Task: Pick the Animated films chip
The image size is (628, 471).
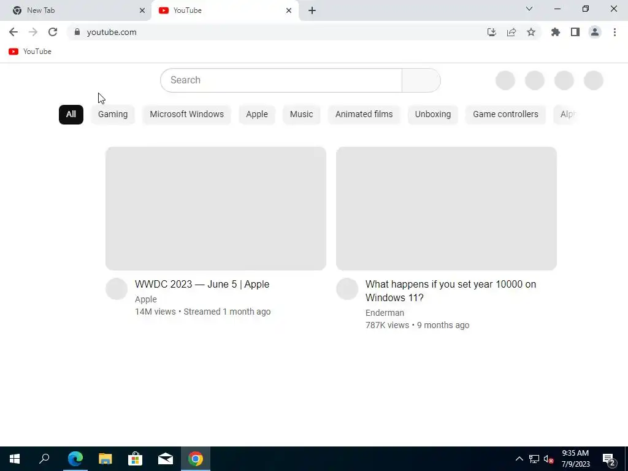Action: pos(364,115)
